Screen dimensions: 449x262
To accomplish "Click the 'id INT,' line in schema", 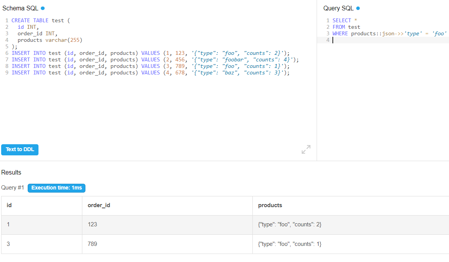I will click(28, 27).
